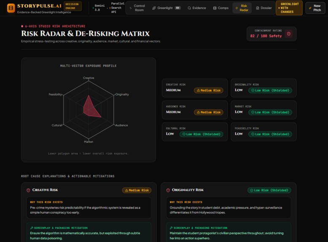Click the 82 / 100 Safety rating
Viewport: 328px width, 242px height.
point(266,36)
